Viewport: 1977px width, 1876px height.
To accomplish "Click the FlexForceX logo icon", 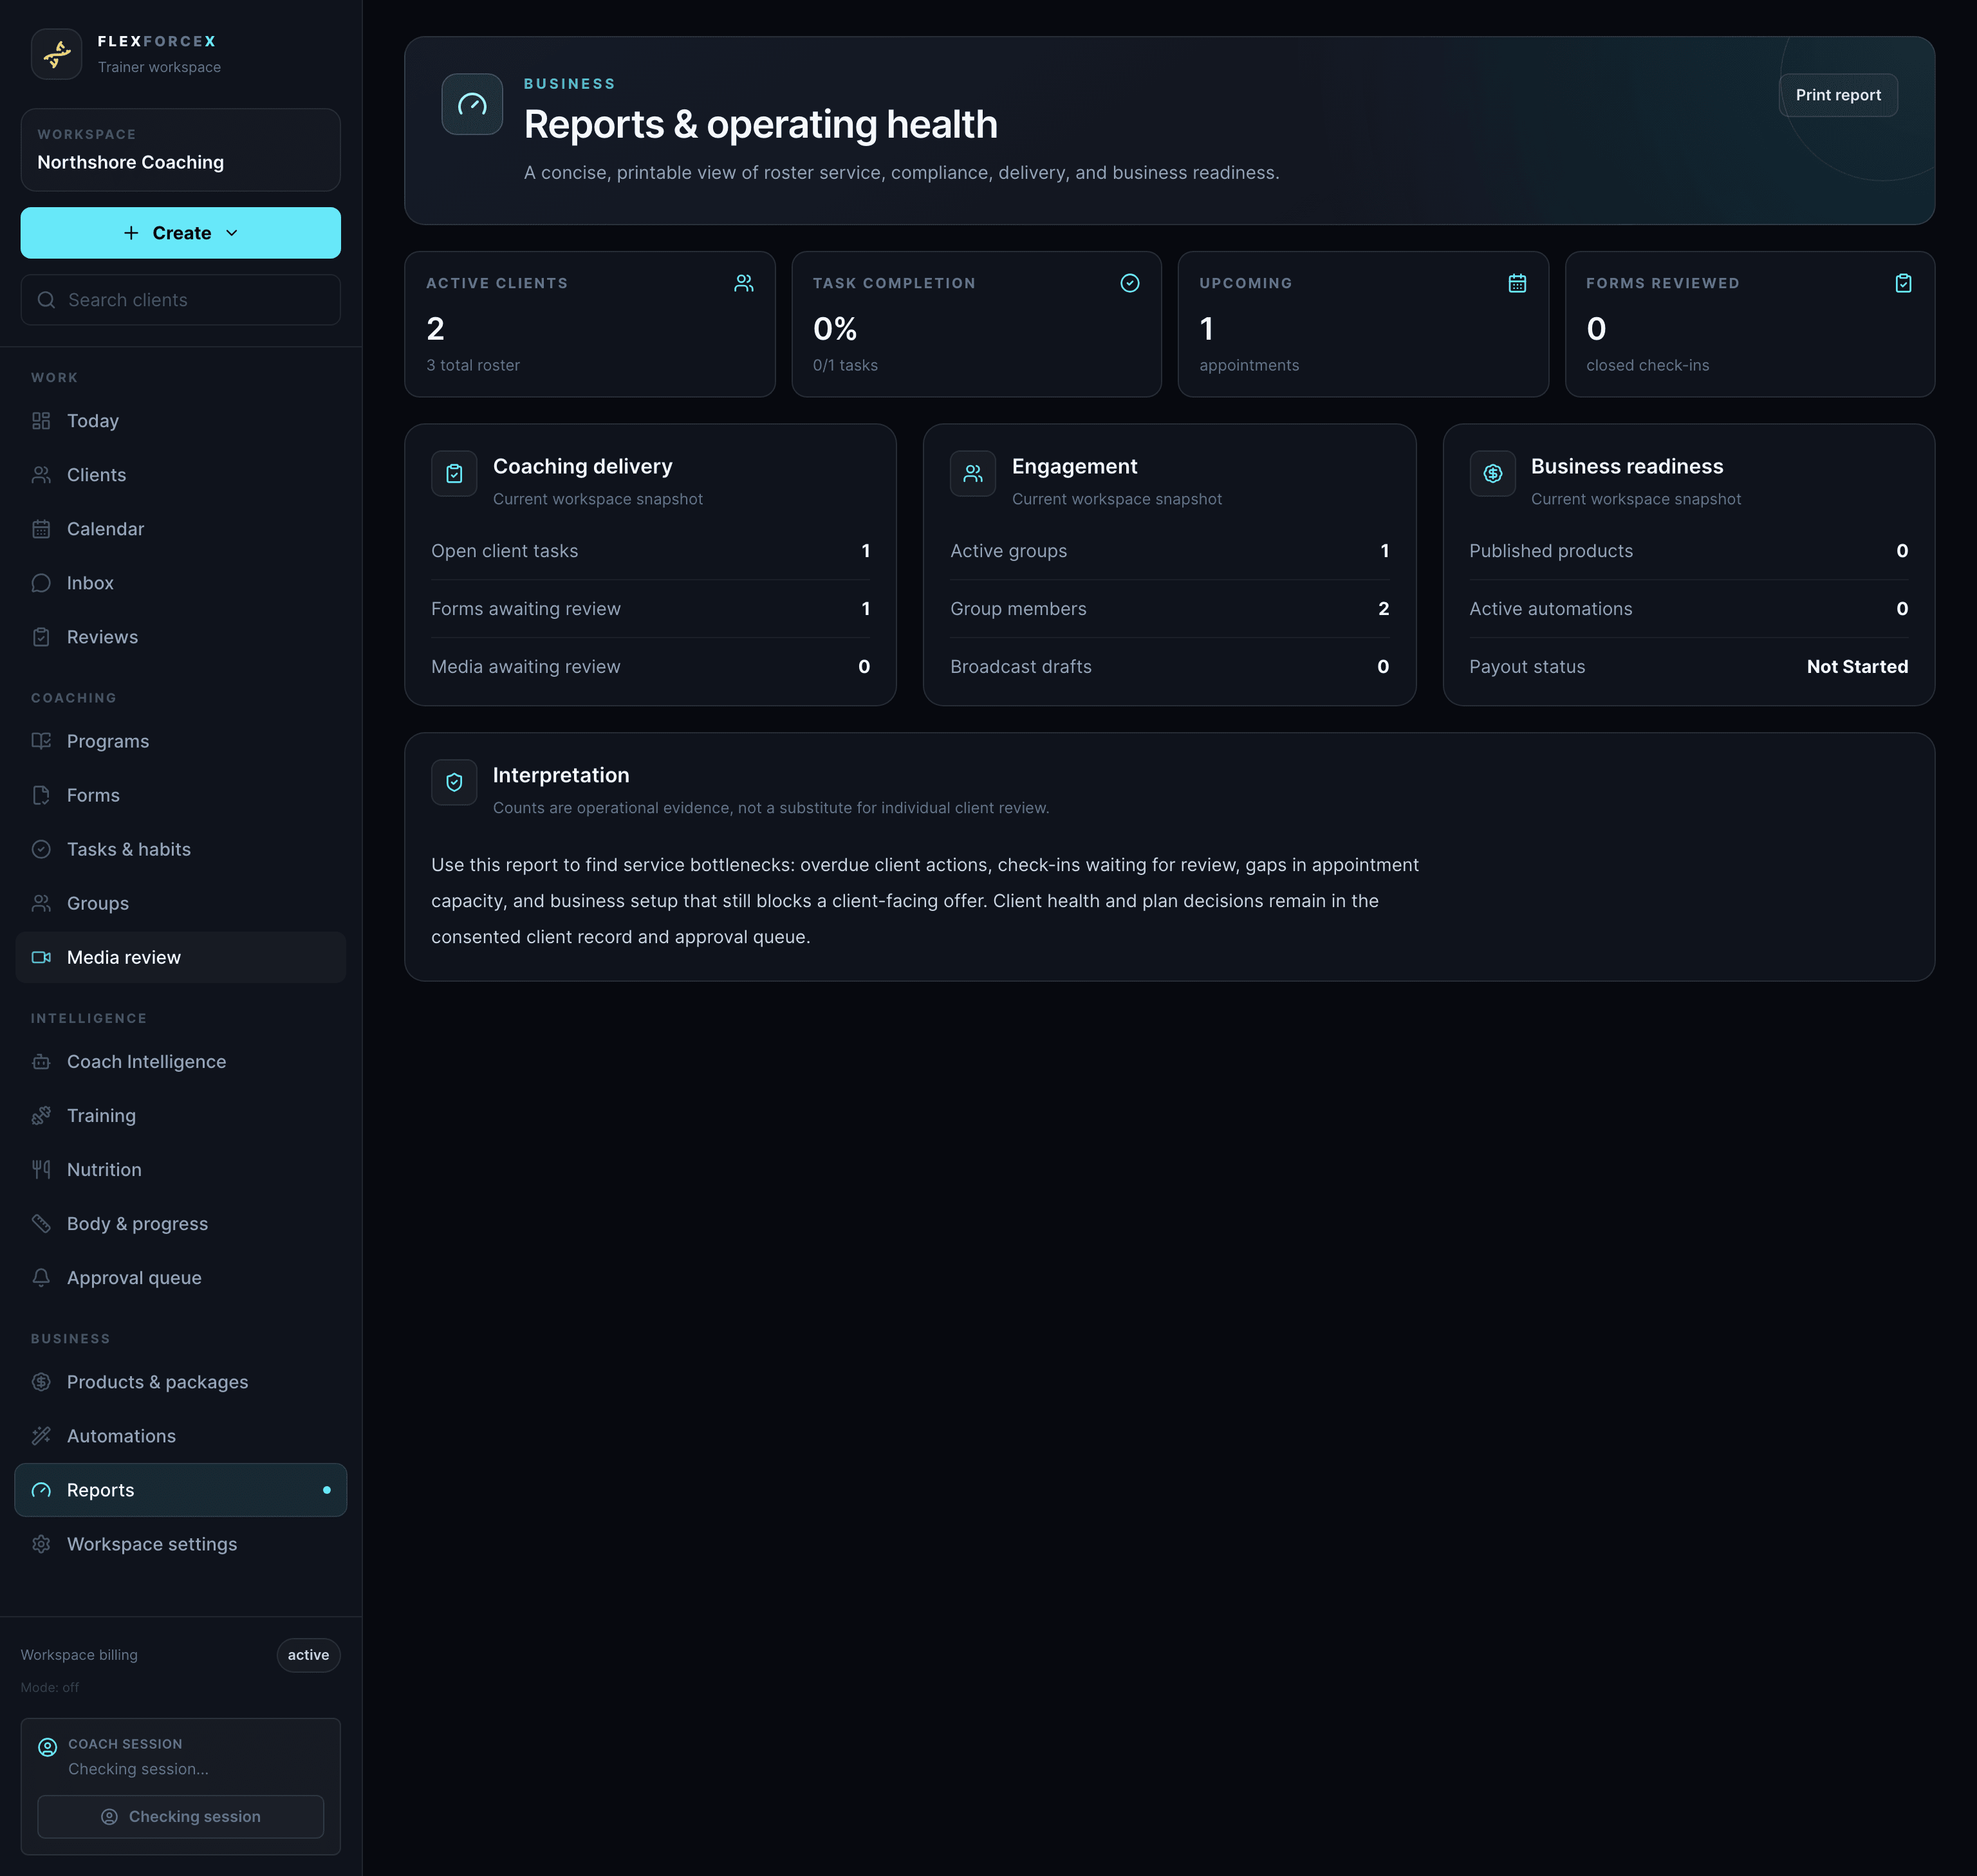I will click(x=56, y=53).
